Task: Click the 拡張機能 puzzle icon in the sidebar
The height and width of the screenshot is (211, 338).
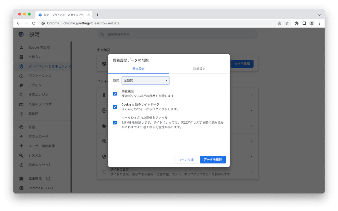Action: (x=21, y=179)
